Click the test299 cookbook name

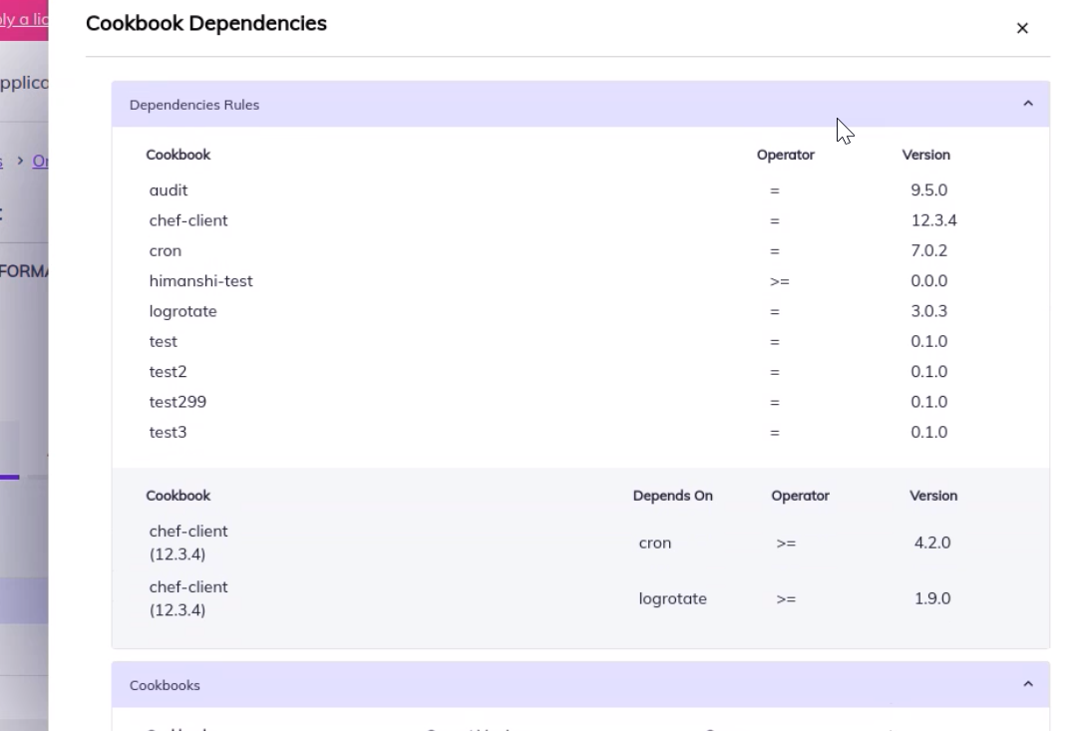pyautogui.click(x=178, y=402)
